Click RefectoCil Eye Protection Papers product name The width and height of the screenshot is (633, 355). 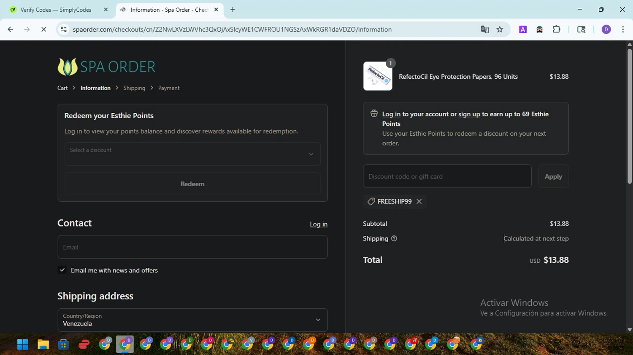point(458,77)
